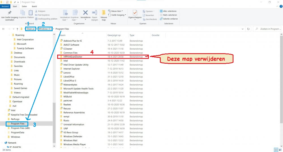Switch to the Delen ribbon tab
Viewport: 283px width, 152px height.
click(x=24, y=6)
